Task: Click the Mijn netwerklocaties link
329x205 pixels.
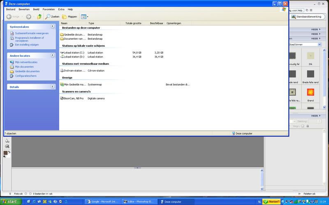Action: coord(26,62)
